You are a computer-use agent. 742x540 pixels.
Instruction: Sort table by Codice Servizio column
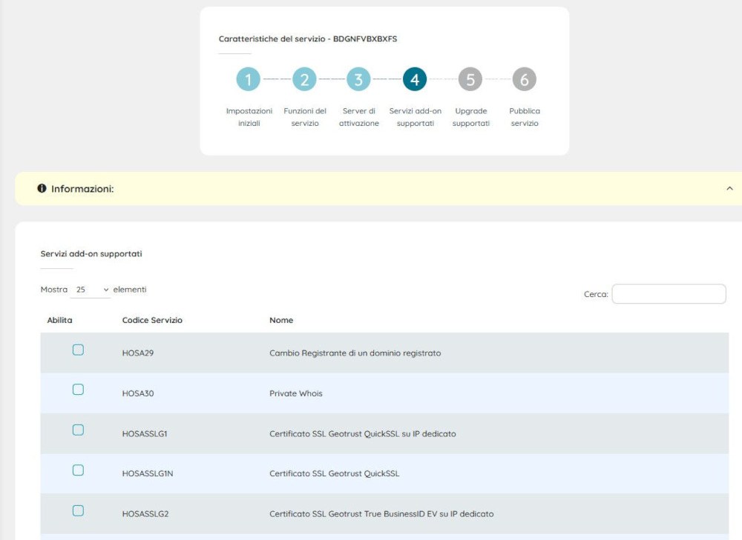point(152,320)
